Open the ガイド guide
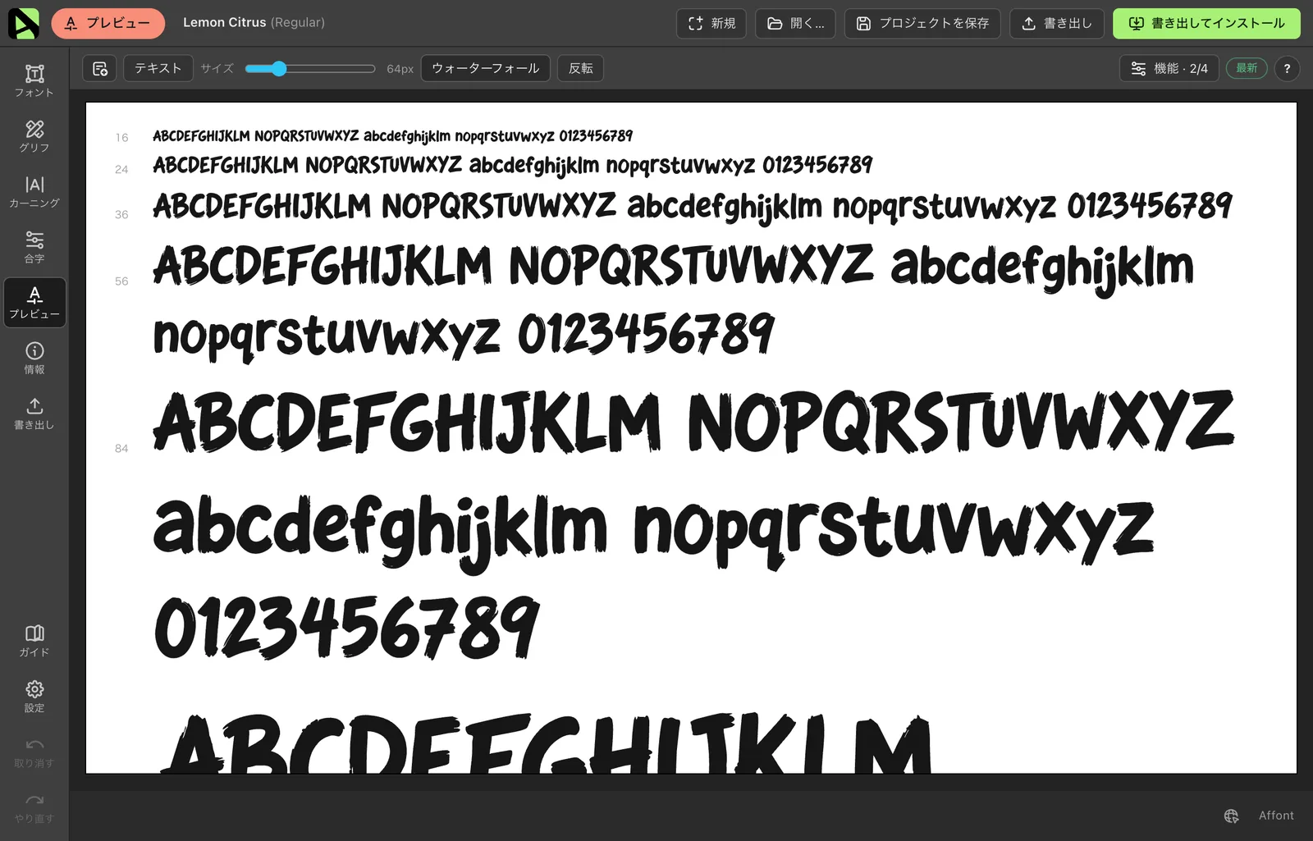The height and width of the screenshot is (841, 1313). pyautogui.click(x=34, y=641)
